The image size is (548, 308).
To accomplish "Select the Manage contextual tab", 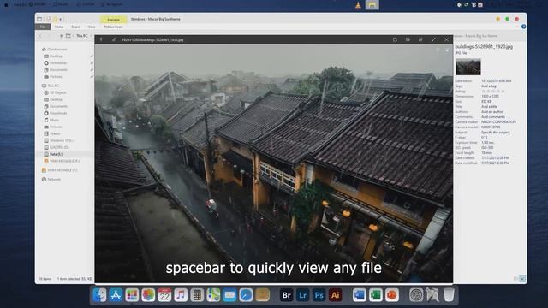I will click(x=113, y=20).
